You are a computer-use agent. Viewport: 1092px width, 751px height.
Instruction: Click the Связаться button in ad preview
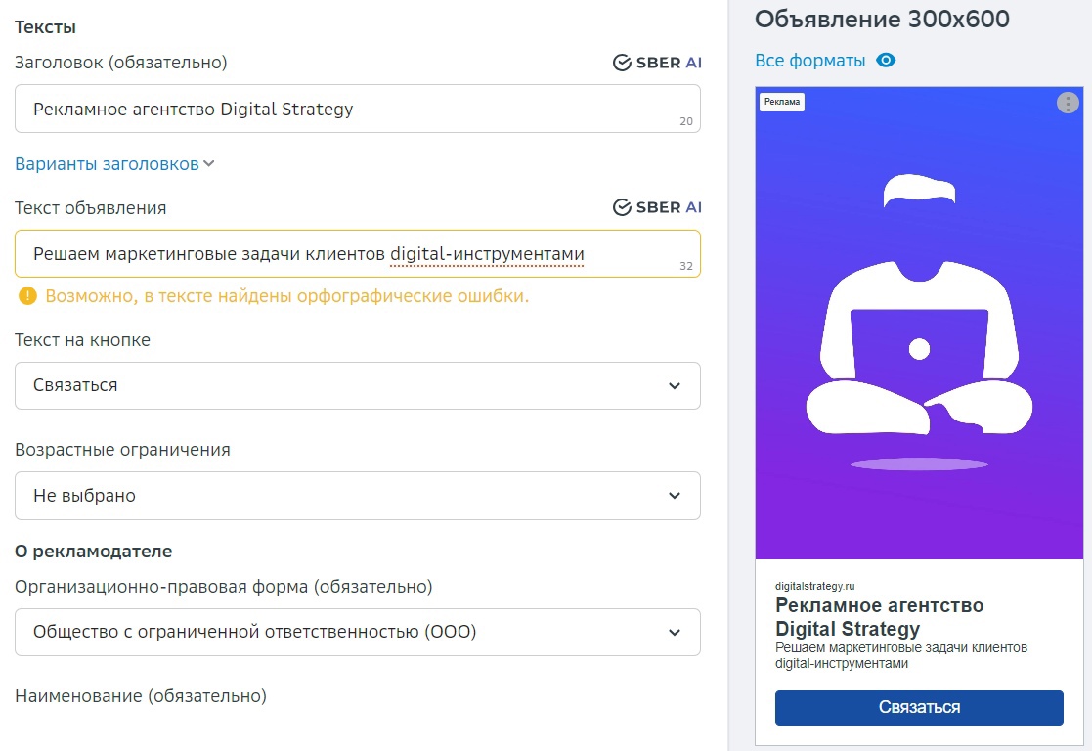coord(919,708)
